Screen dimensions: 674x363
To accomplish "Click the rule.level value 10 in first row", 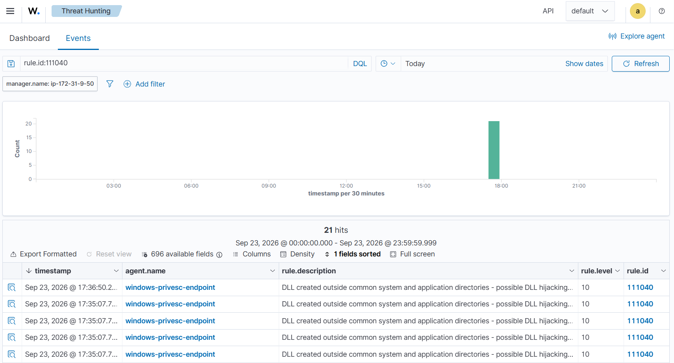I will 585,287.
